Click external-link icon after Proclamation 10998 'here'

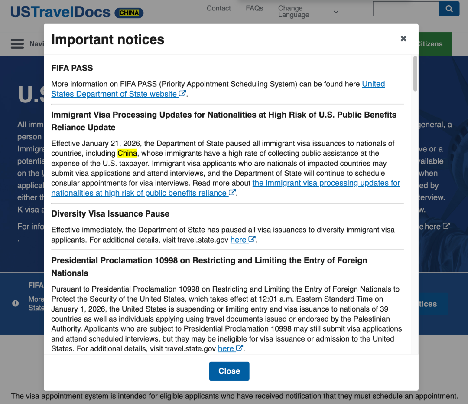pos(239,348)
